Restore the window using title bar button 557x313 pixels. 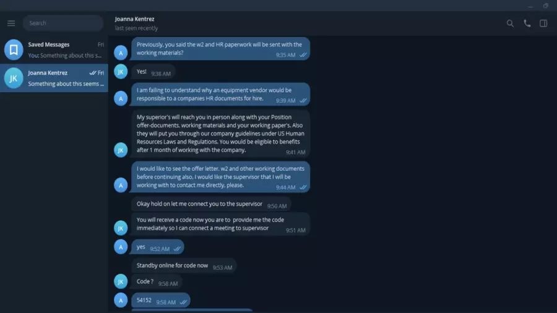pyautogui.click(x=546, y=6)
